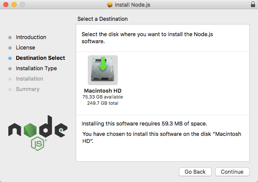Click the Destination Select step label
Screen dimensions: 258x182
(x=40, y=58)
